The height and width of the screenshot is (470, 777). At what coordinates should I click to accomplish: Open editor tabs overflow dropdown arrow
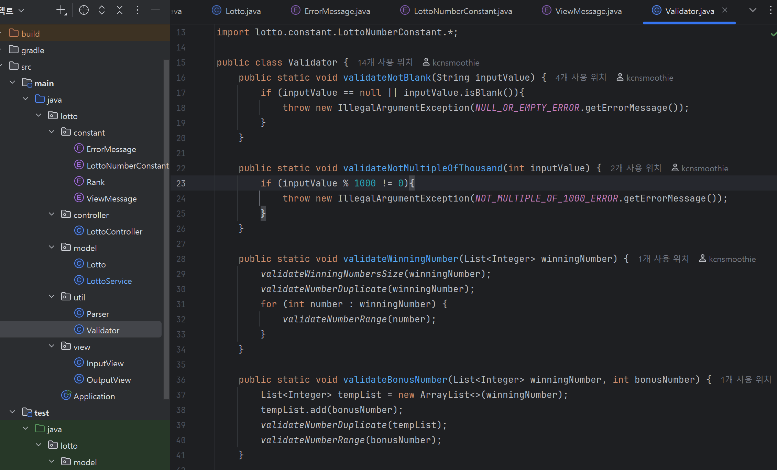click(x=753, y=10)
